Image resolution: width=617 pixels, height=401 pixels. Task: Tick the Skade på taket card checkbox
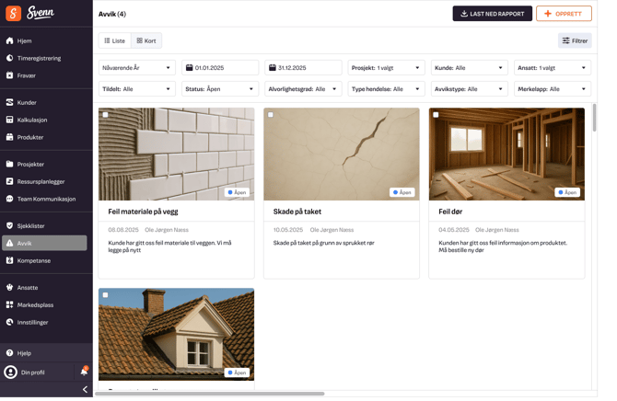click(x=271, y=115)
